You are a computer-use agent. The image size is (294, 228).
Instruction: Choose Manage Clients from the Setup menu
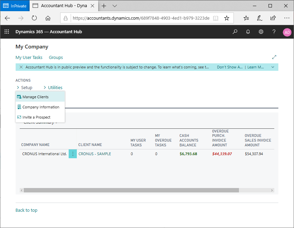(x=40, y=97)
